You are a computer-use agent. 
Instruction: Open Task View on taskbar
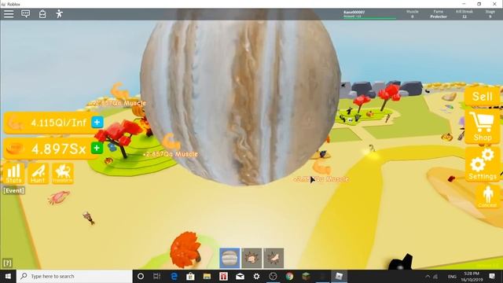pyautogui.click(x=157, y=276)
